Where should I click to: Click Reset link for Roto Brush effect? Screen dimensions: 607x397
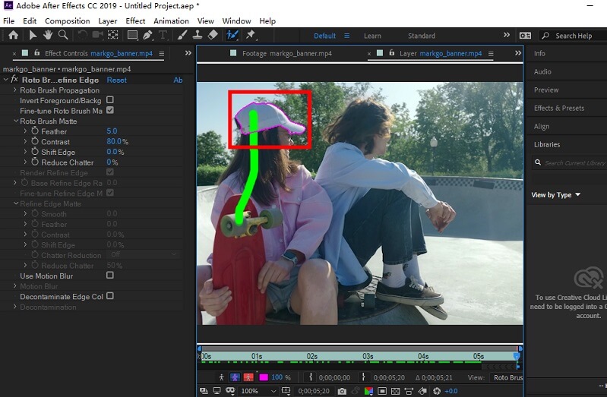(x=116, y=80)
